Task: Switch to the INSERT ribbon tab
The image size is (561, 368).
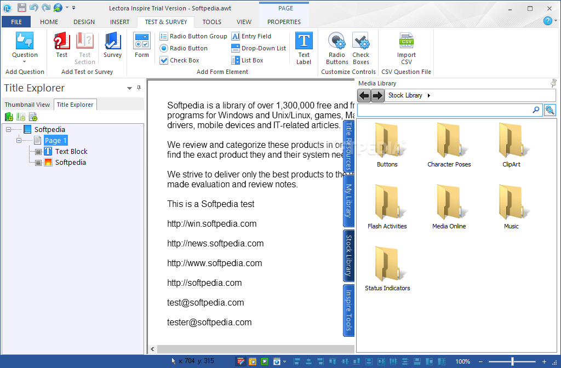Action: pos(120,22)
